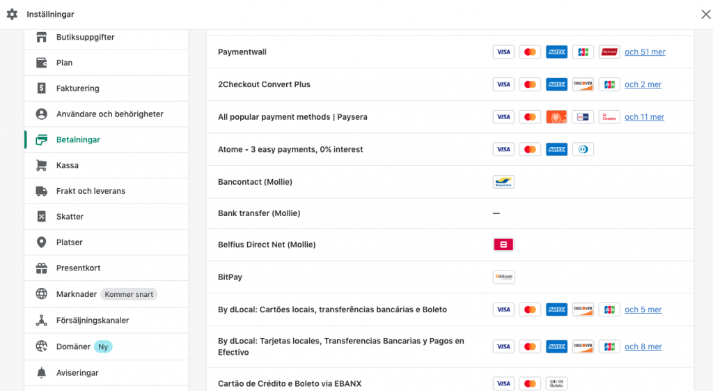Open the Kassa settings section
Screen dimensions: 713x391
[x=107, y=165]
